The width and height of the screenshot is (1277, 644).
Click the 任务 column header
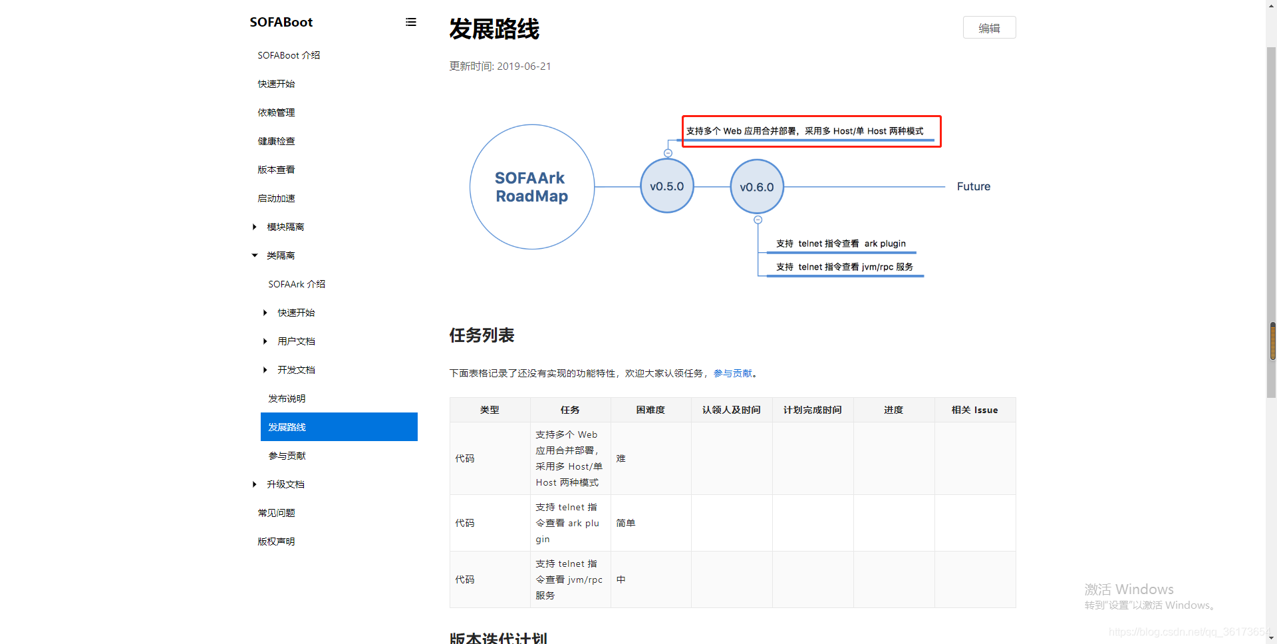pos(570,410)
